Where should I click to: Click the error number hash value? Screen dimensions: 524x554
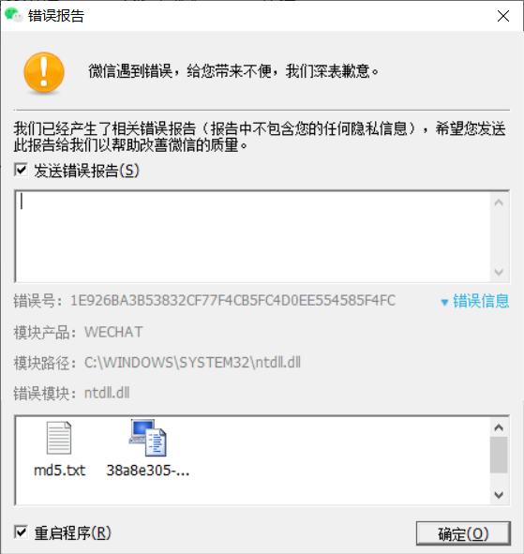pos(232,301)
